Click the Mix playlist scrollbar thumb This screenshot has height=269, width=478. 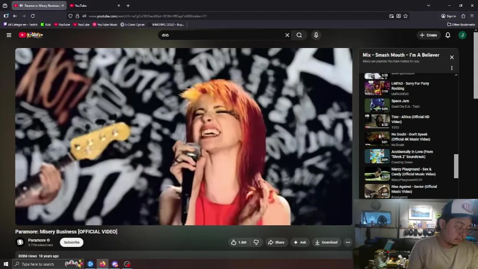456,166
